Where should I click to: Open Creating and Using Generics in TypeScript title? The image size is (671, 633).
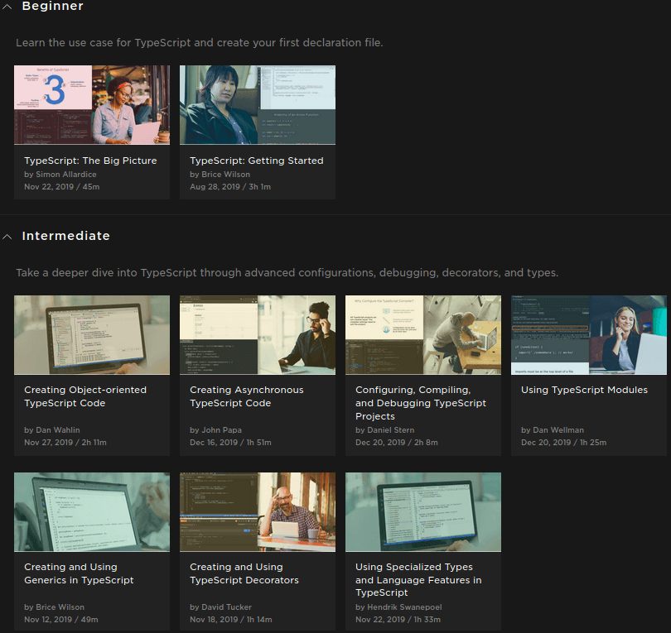pyautogui.click(x=80, y=573)
